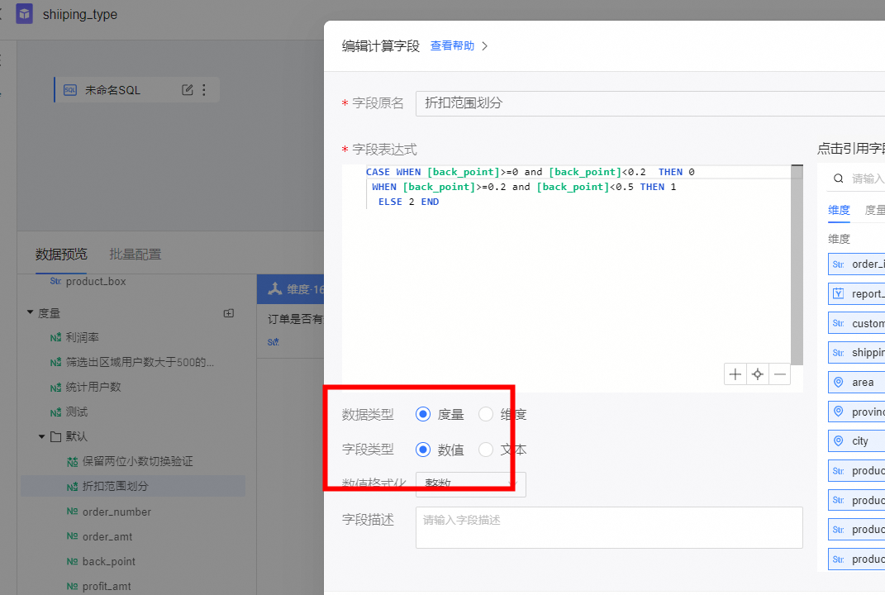This screenshot has height=595, width=885.
Task: Click the purple cube dataset icon
Action: 25,14
